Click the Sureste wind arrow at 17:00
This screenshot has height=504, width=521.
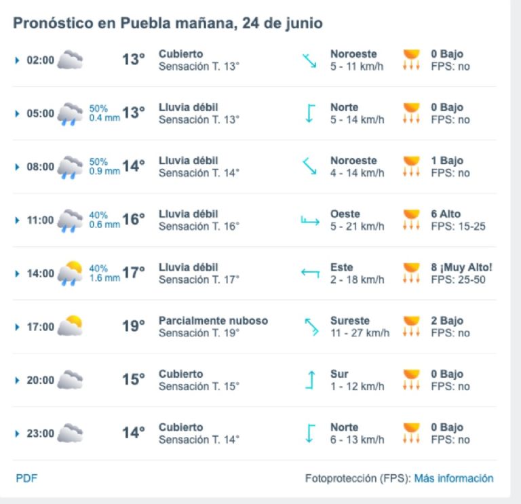[x=311, y=327]
